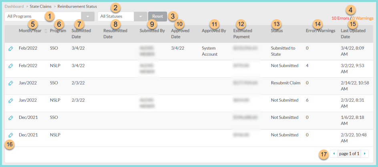This screenshot has width=378, height=167.
Task: Edit the Jan/2022 NSLP claim pencil icon
Action: tap(10, 101)
